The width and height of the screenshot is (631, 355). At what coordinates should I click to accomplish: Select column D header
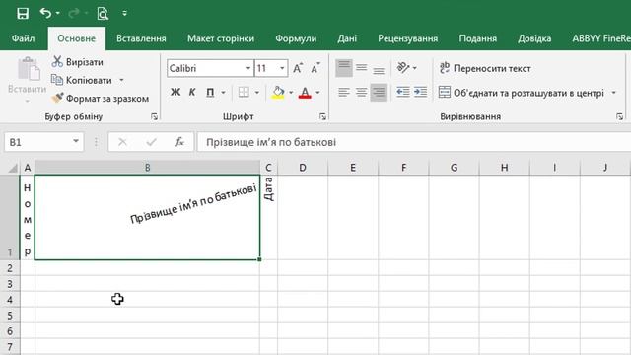coord(303,168)
